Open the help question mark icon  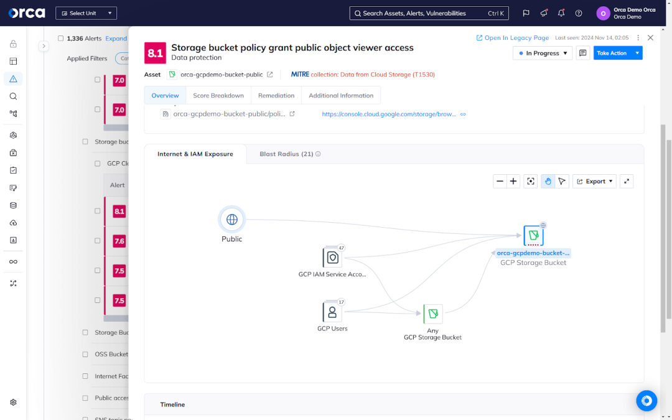pyautogui.click(x=579, y=13)
